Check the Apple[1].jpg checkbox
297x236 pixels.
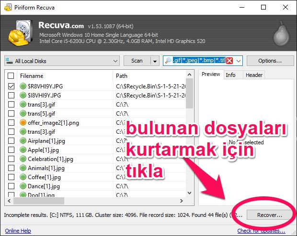click(11, 150)
